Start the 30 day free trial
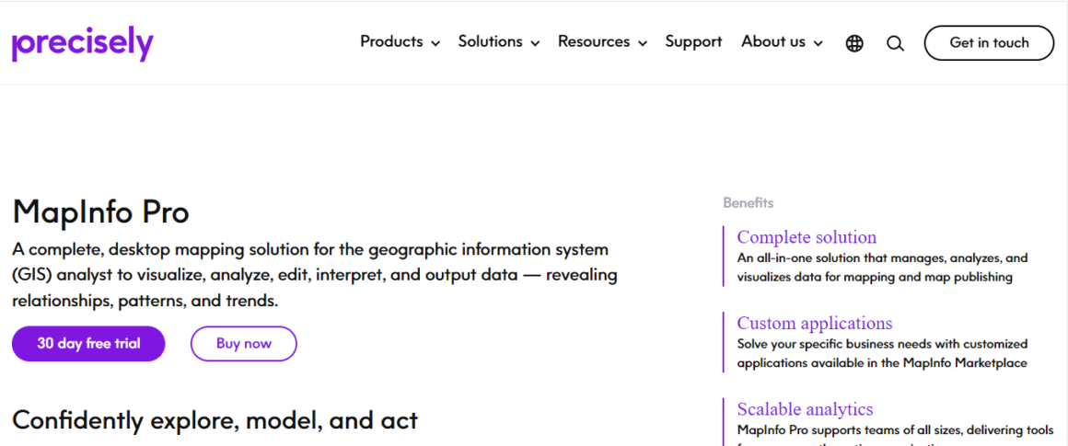The image size is (1068, 446). pyautogui.click(x=88, y=344)
